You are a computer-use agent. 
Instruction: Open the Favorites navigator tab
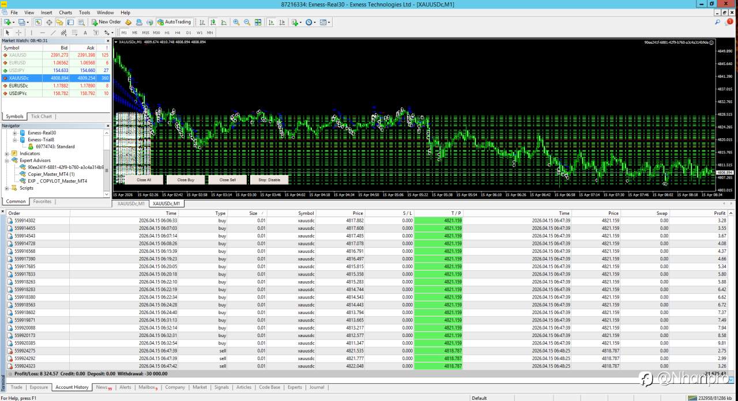42,202
